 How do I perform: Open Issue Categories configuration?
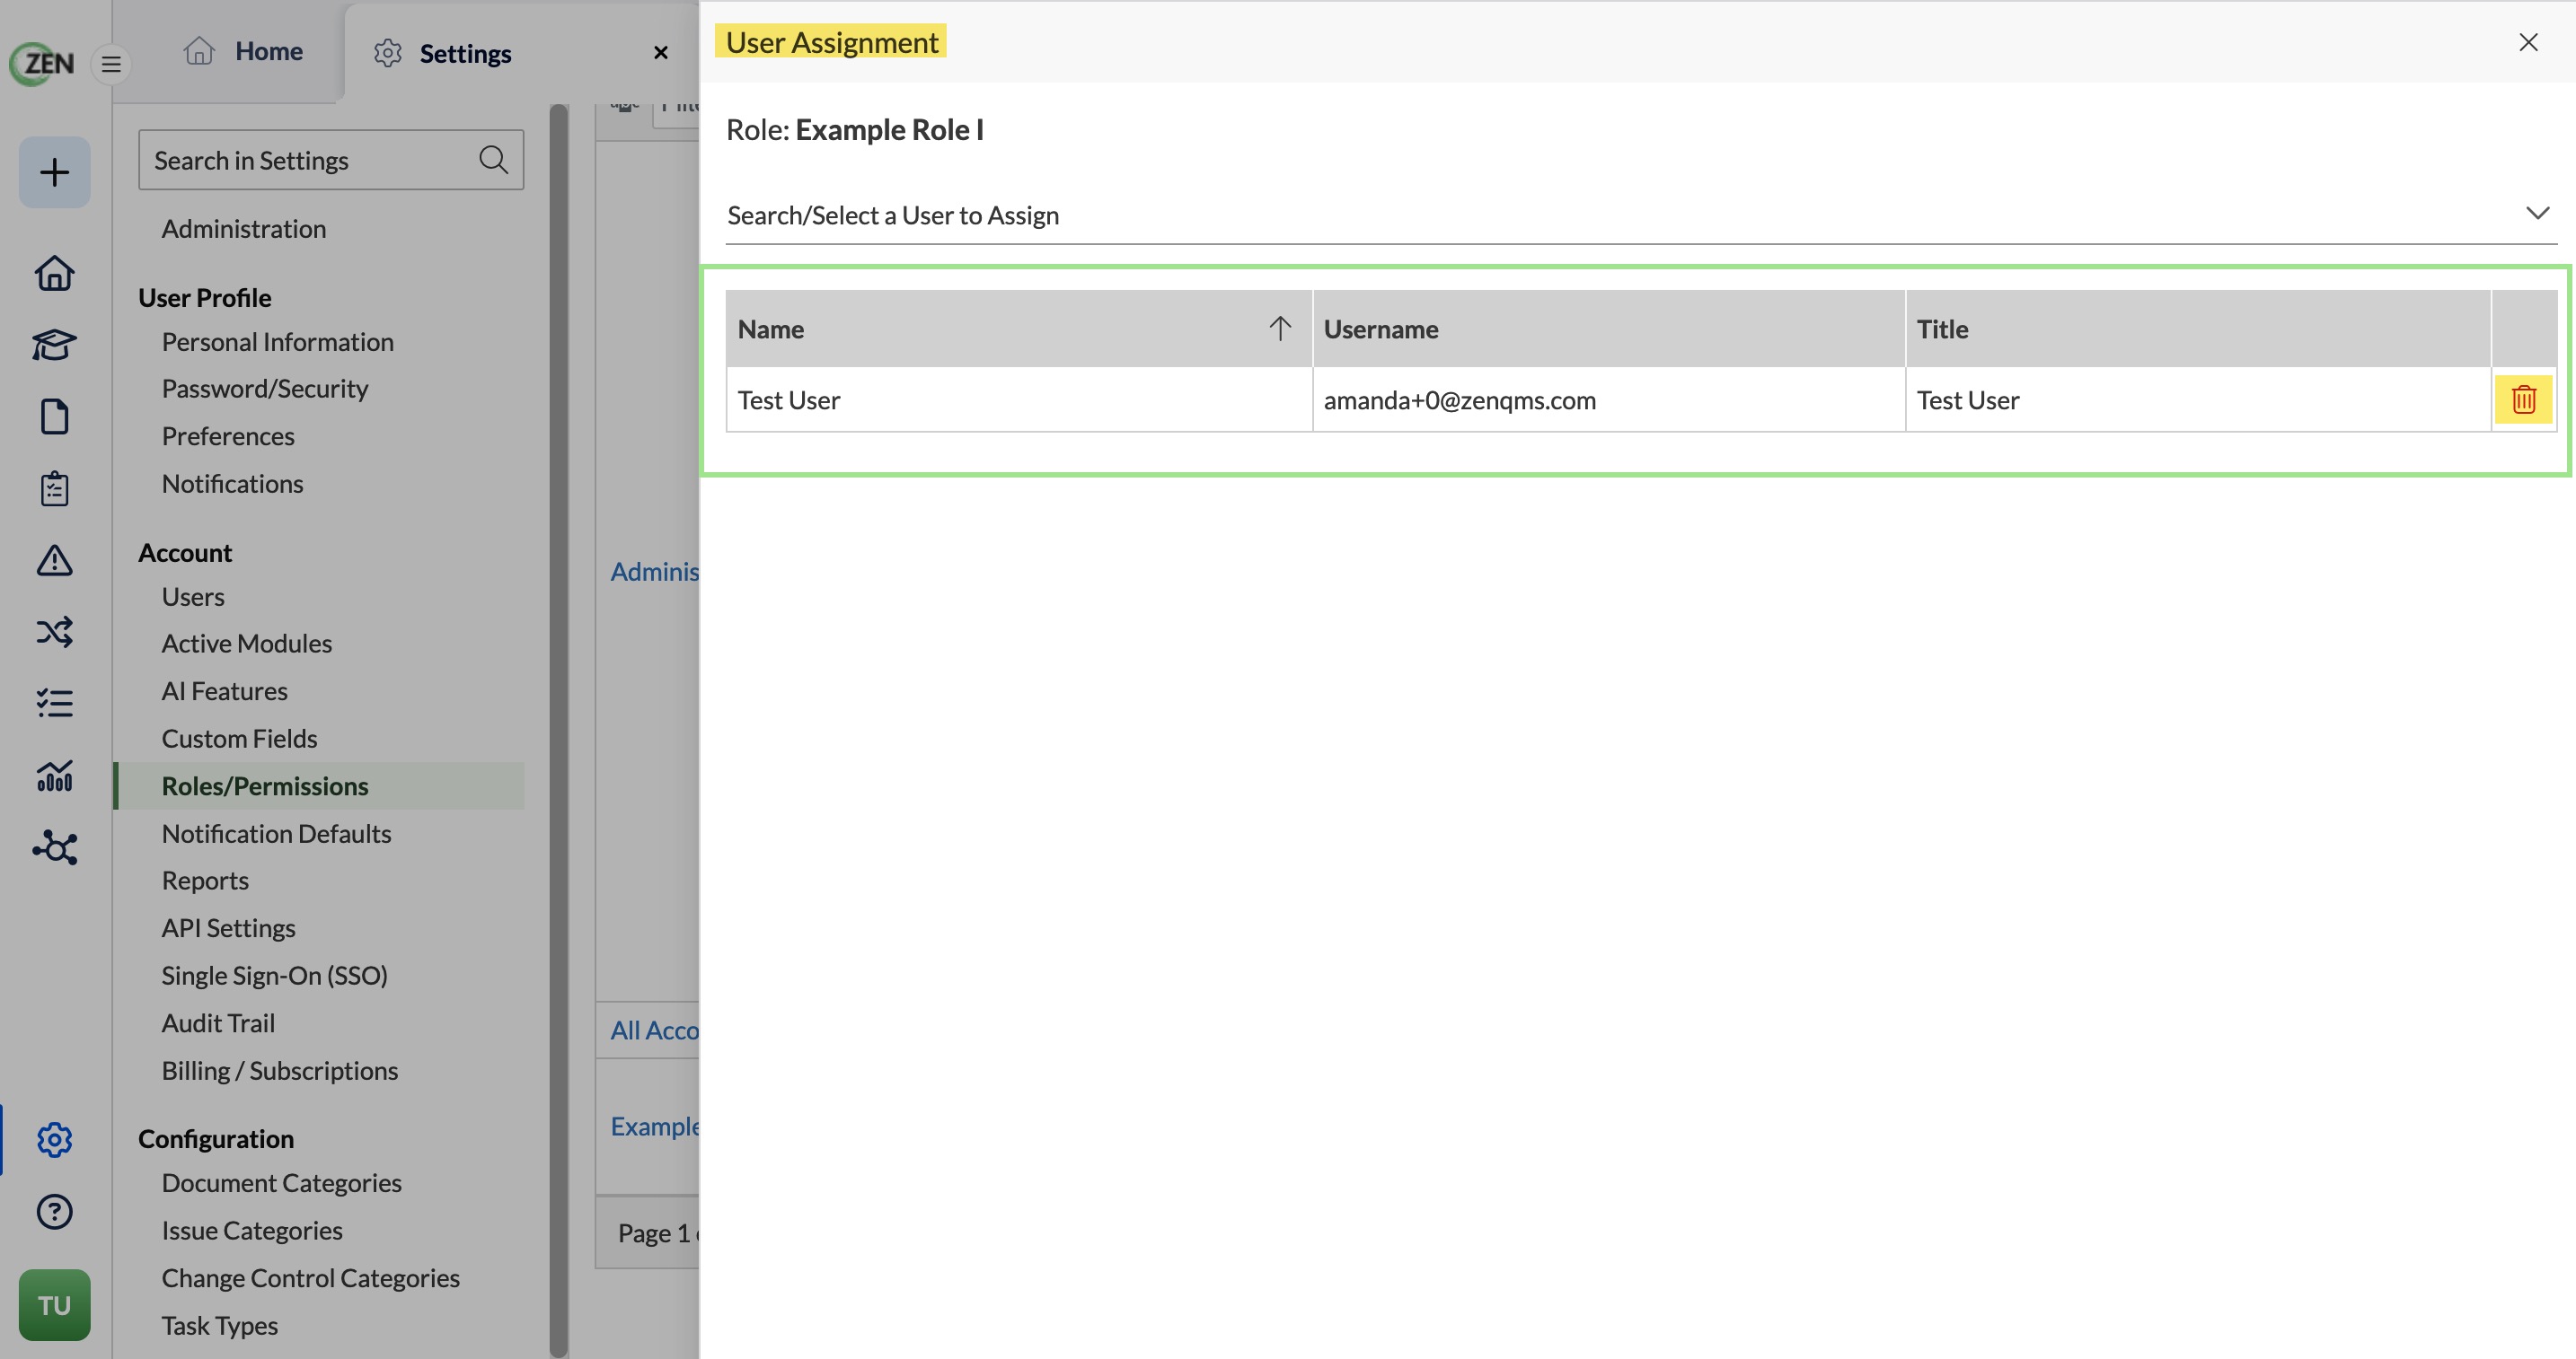pos(252,1230)
